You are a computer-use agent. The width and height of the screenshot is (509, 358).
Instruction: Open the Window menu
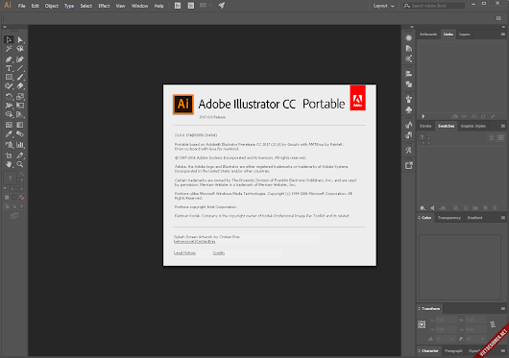coord(139,6)
